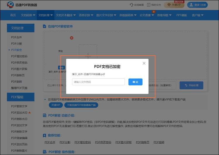This screenshot has width=219, height=155.
Task: Click the flame icon beside PDF添加水印
Action: tap(29, 113)
